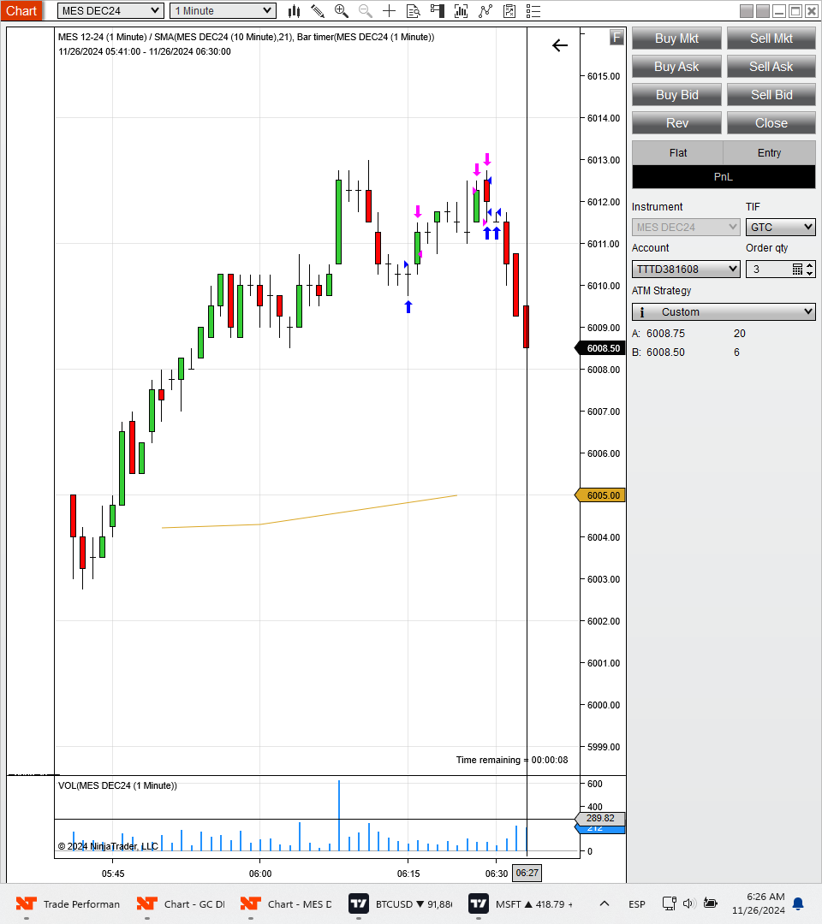The height and width of the screenshot is (924, 822).
Task: Expand the MES DEC24 instrument selector
Action: click(110, 10)
